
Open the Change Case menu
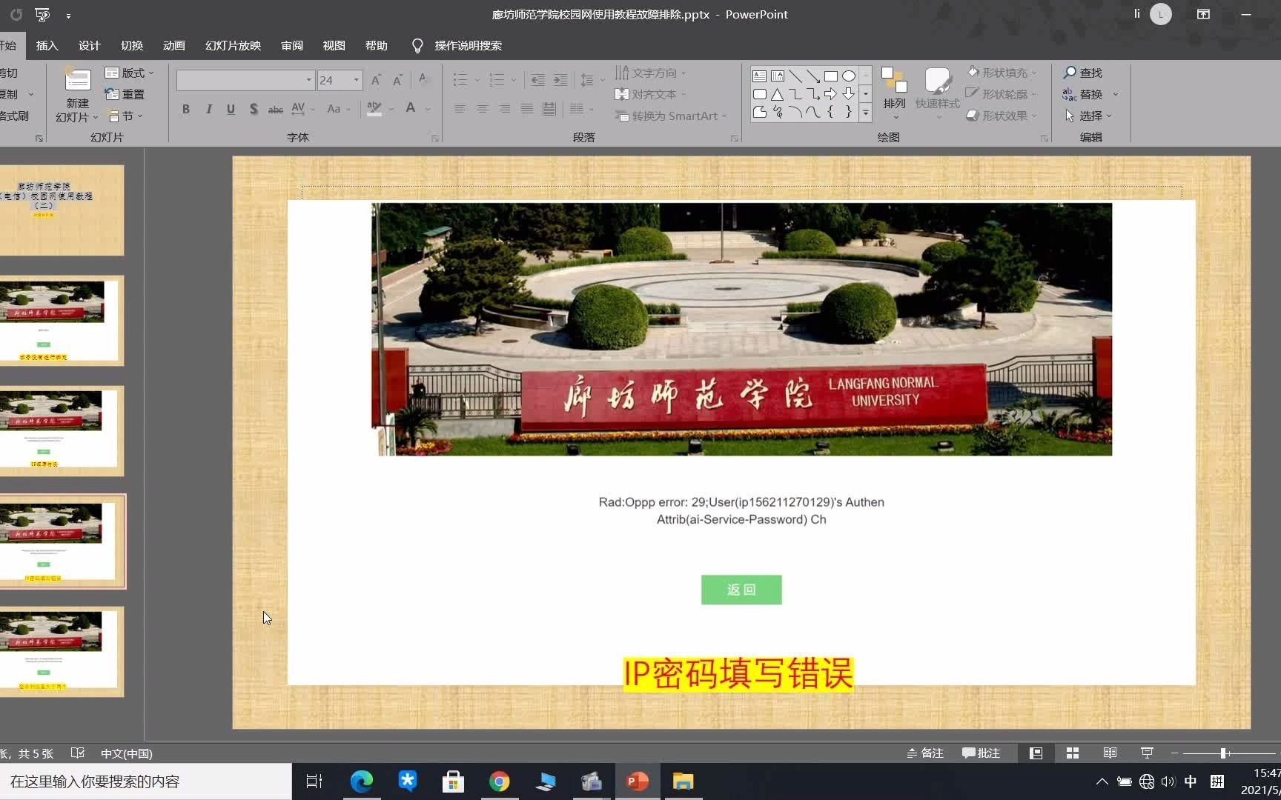pyautogui.click(x=338, y=109)
